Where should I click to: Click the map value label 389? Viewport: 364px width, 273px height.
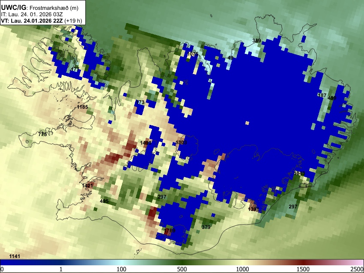click(x=257, y=41)
